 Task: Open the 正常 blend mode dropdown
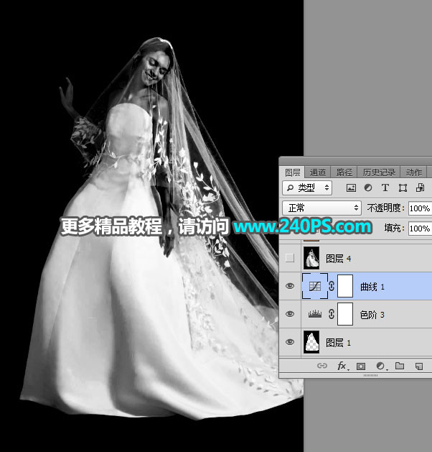coord(321,208)
